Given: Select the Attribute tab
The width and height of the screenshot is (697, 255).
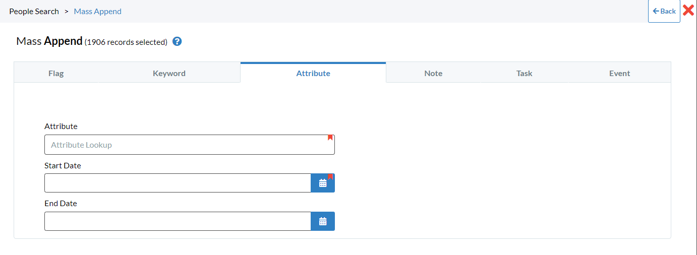Looking at the screenshot, I should tap(313, 73).
